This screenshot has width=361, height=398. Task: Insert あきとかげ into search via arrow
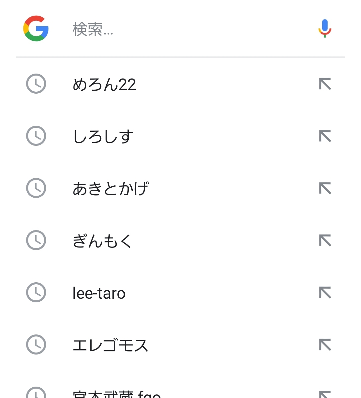point(325,188)
